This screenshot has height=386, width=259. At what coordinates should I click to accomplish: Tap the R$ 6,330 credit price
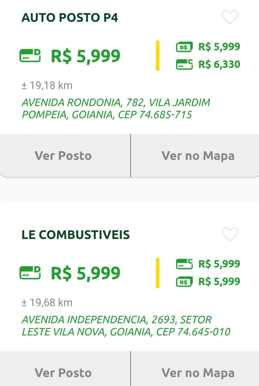coord(219,64)
